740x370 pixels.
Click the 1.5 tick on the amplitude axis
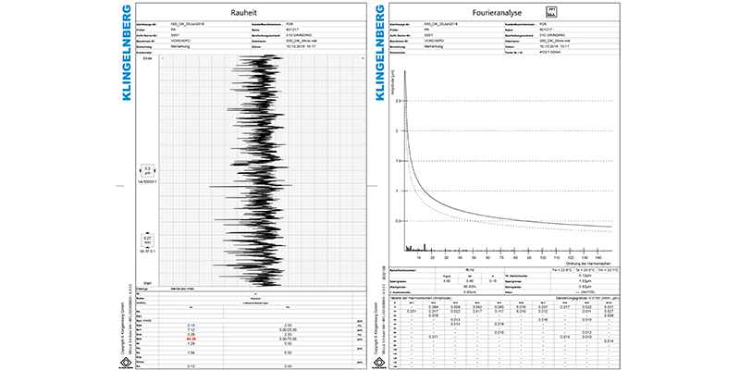coord(400,161)
